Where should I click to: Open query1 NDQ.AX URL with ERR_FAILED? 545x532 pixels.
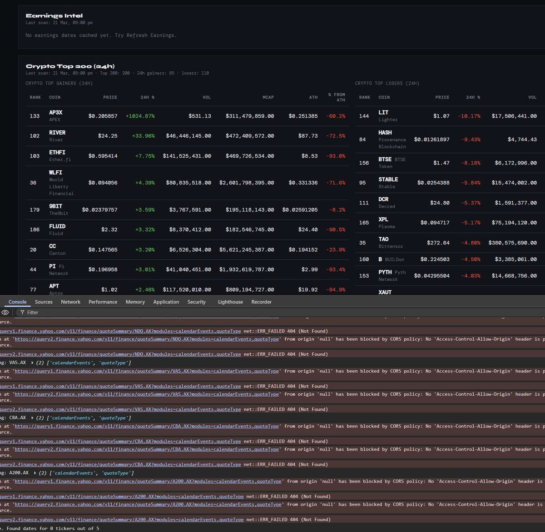(x=120, y=331)
